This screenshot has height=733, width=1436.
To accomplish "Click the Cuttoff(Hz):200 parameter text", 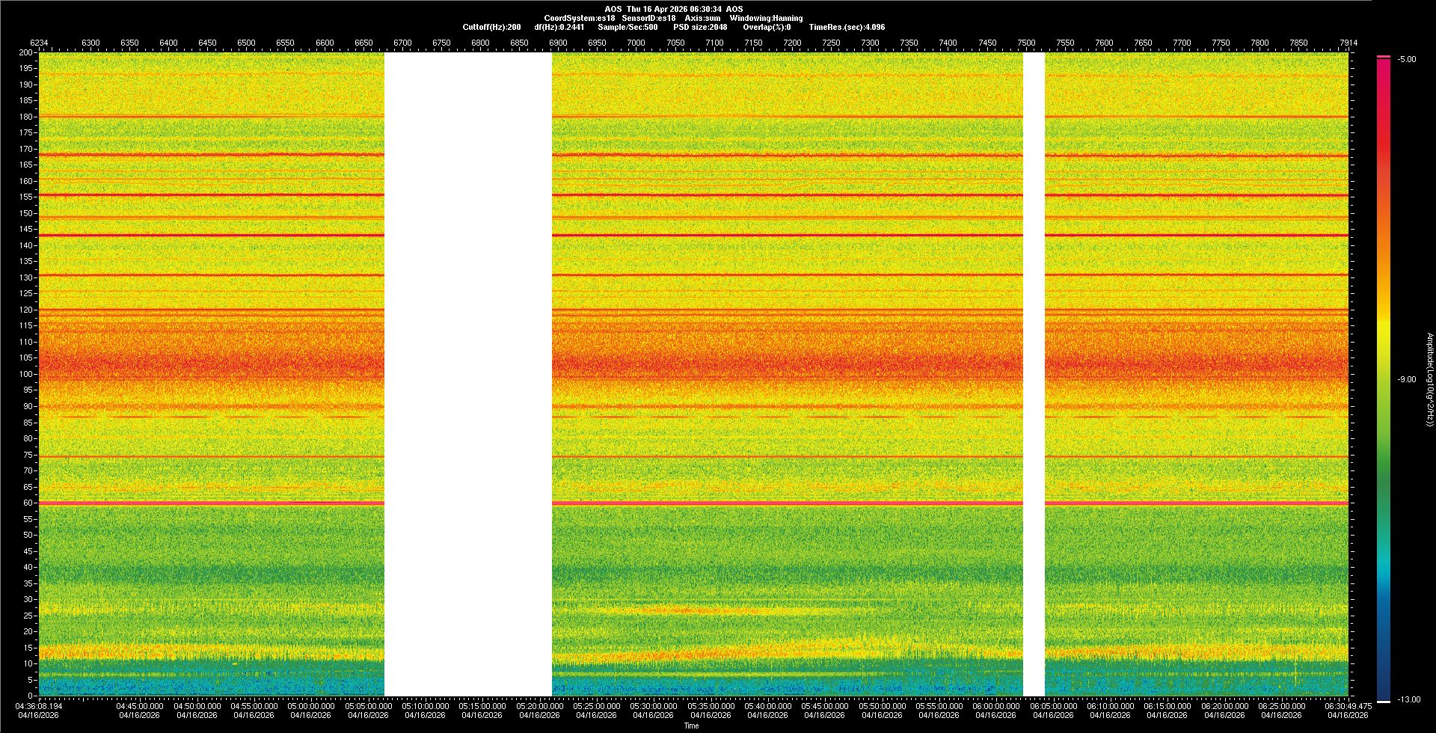I will pos(491,27).
